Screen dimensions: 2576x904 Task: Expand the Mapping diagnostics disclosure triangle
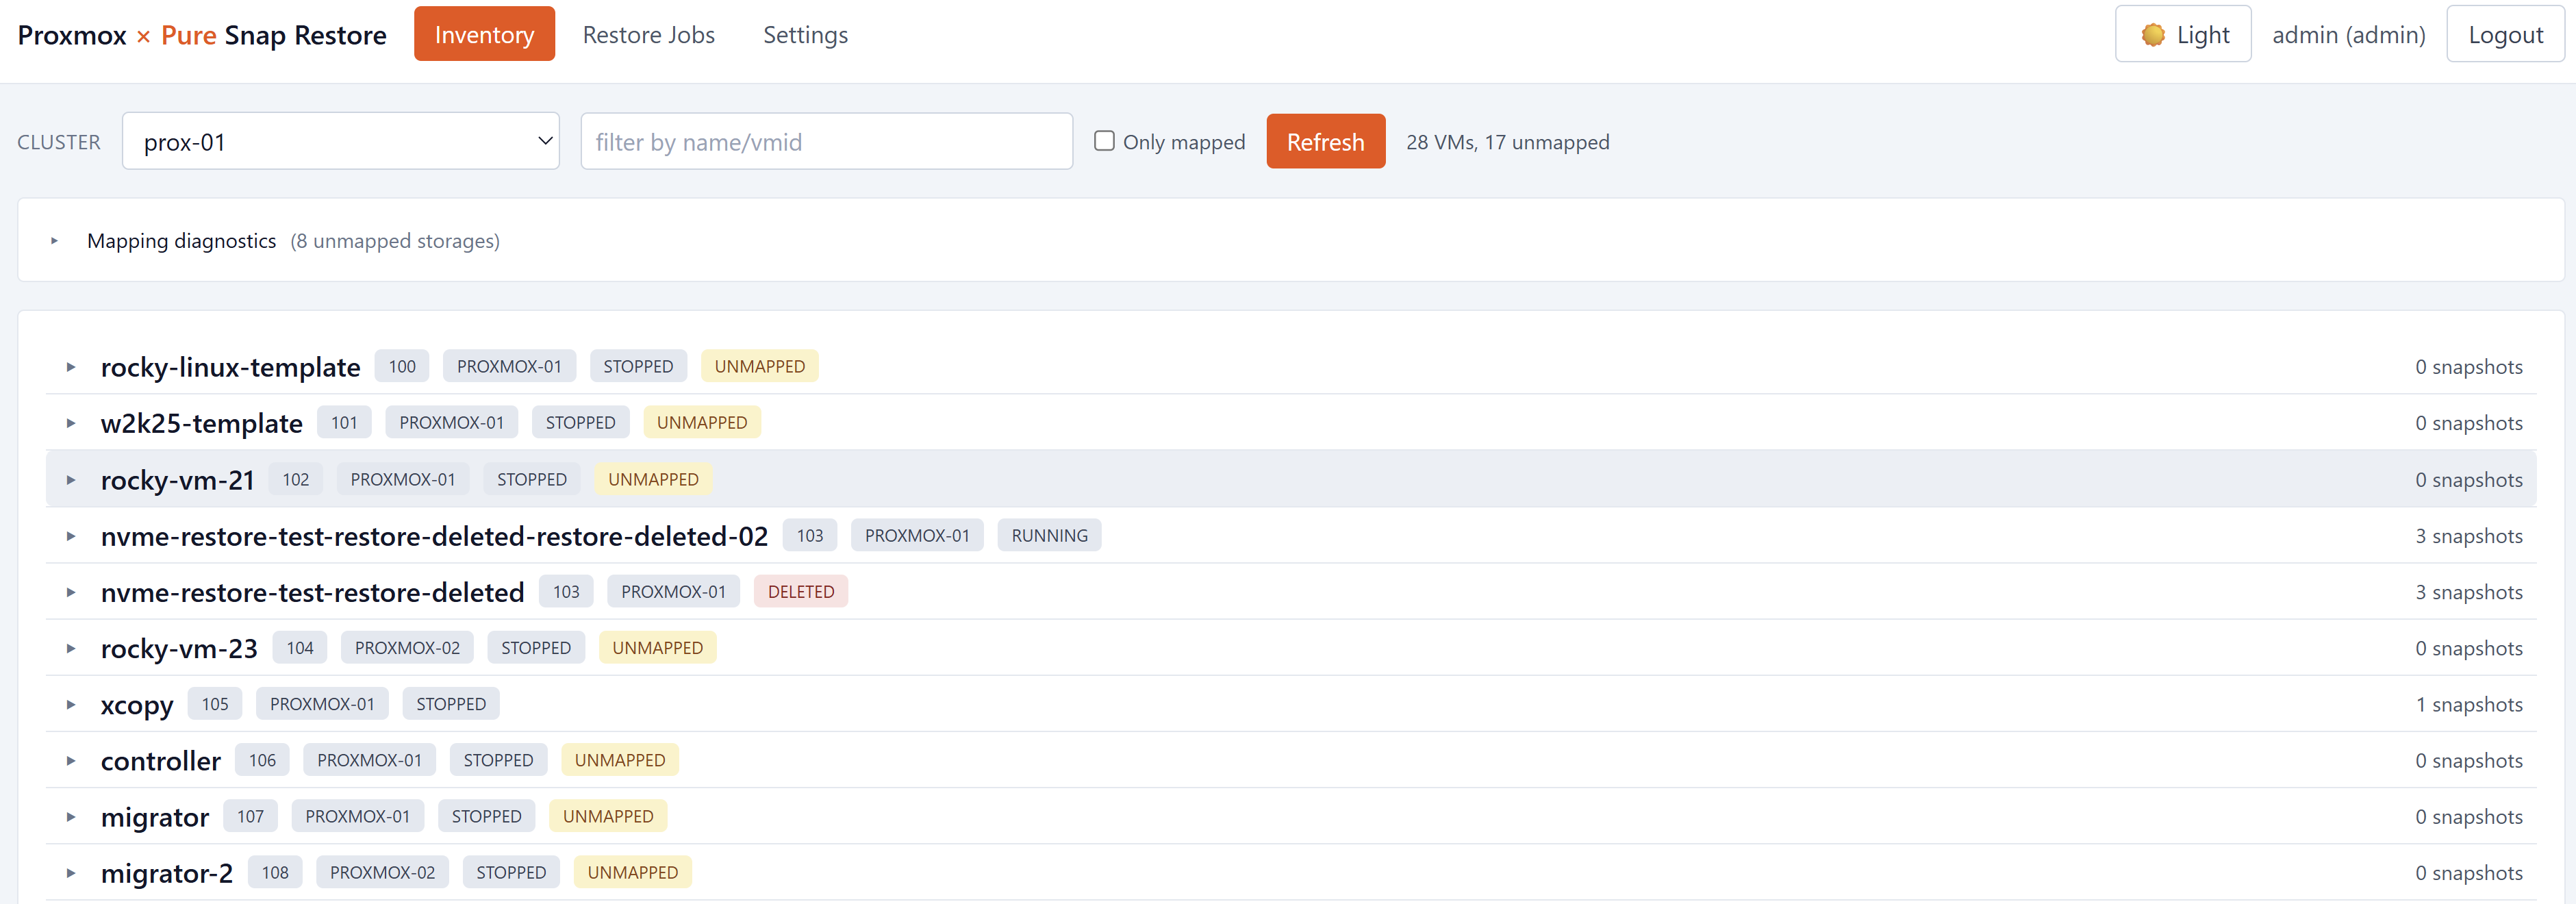point(54,240)
